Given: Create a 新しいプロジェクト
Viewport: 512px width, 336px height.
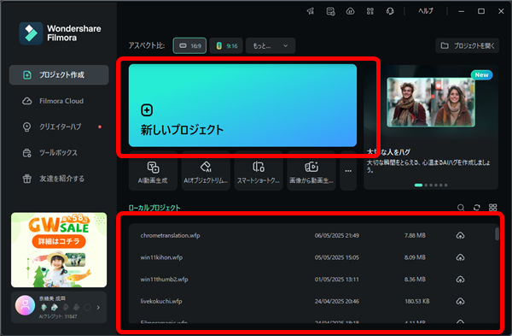Looking at the screenshot, I should [242, 105].
